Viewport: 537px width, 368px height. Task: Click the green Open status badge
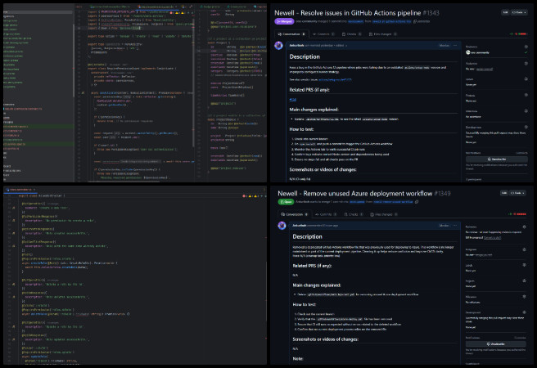click(x=286, y=202)
